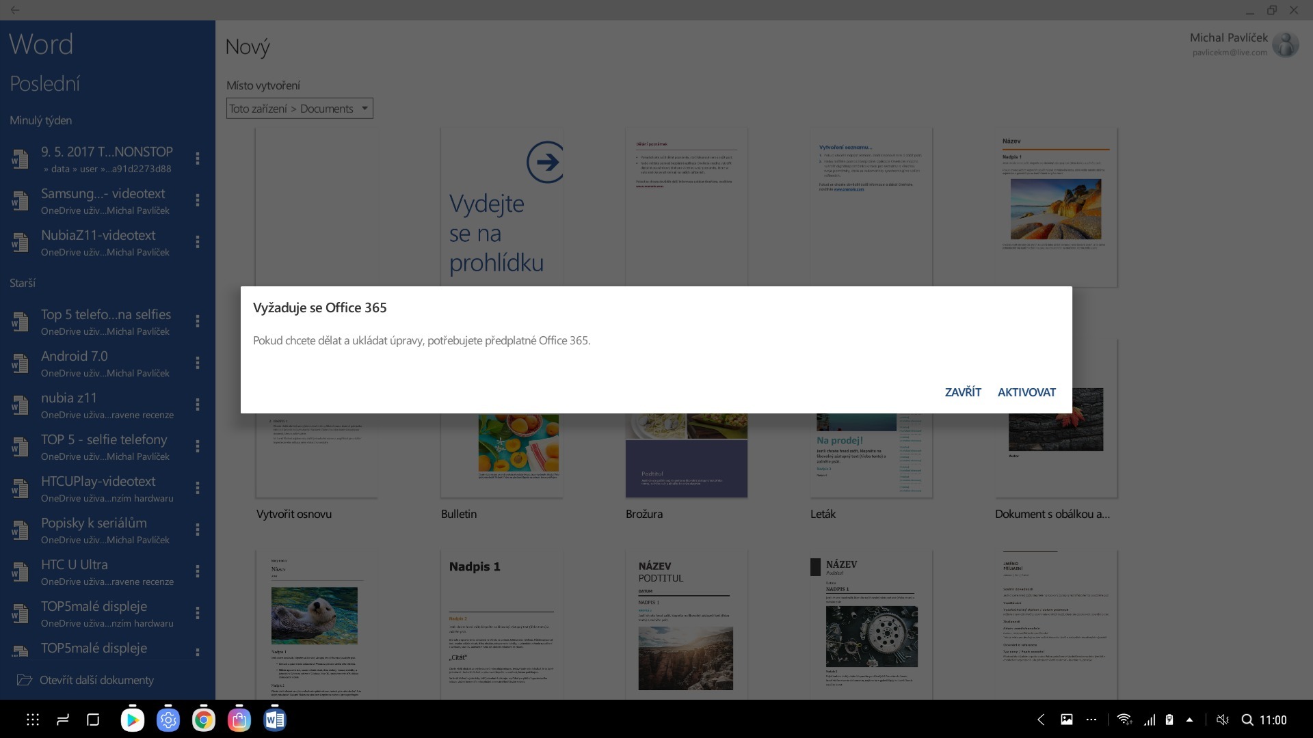
Task: Click the AKTIVOVAT button for Office 365
Action: point(1026,392)
